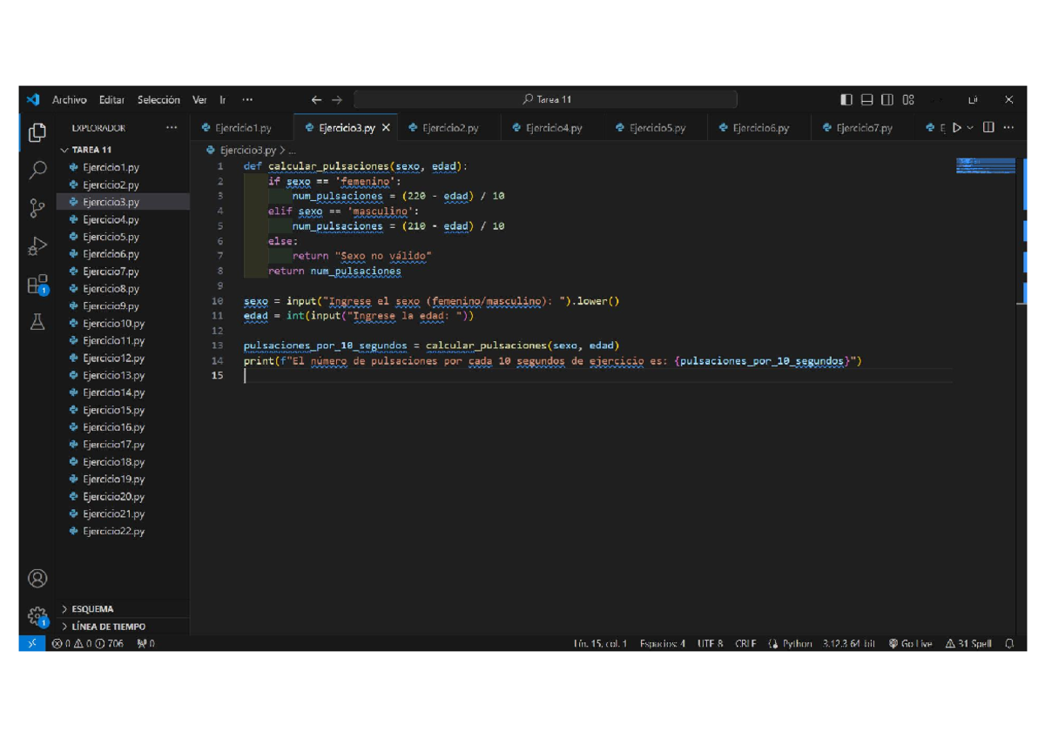Run the Python file with play button

coord(957,128)
